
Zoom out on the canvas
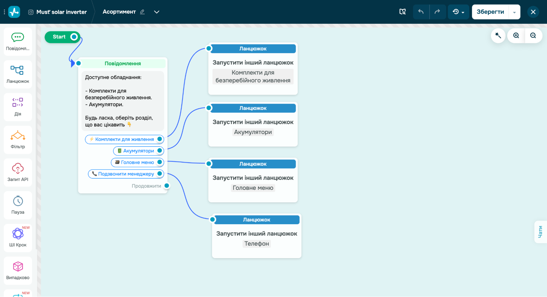pos(533,36)
